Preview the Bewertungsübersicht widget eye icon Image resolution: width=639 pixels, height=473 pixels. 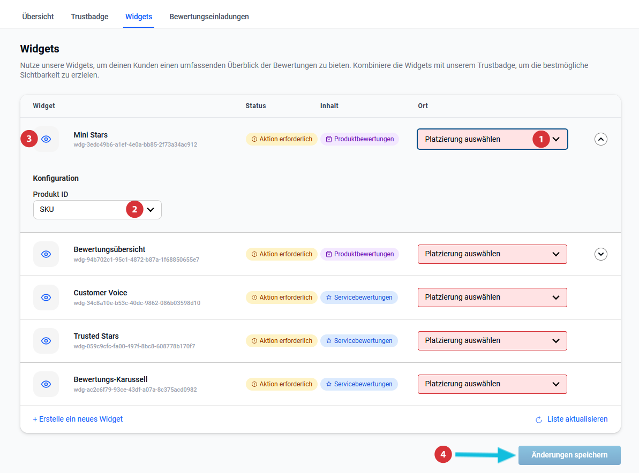click(x=46, y=254)
